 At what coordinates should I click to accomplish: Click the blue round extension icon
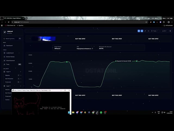(x=154, y=22)
